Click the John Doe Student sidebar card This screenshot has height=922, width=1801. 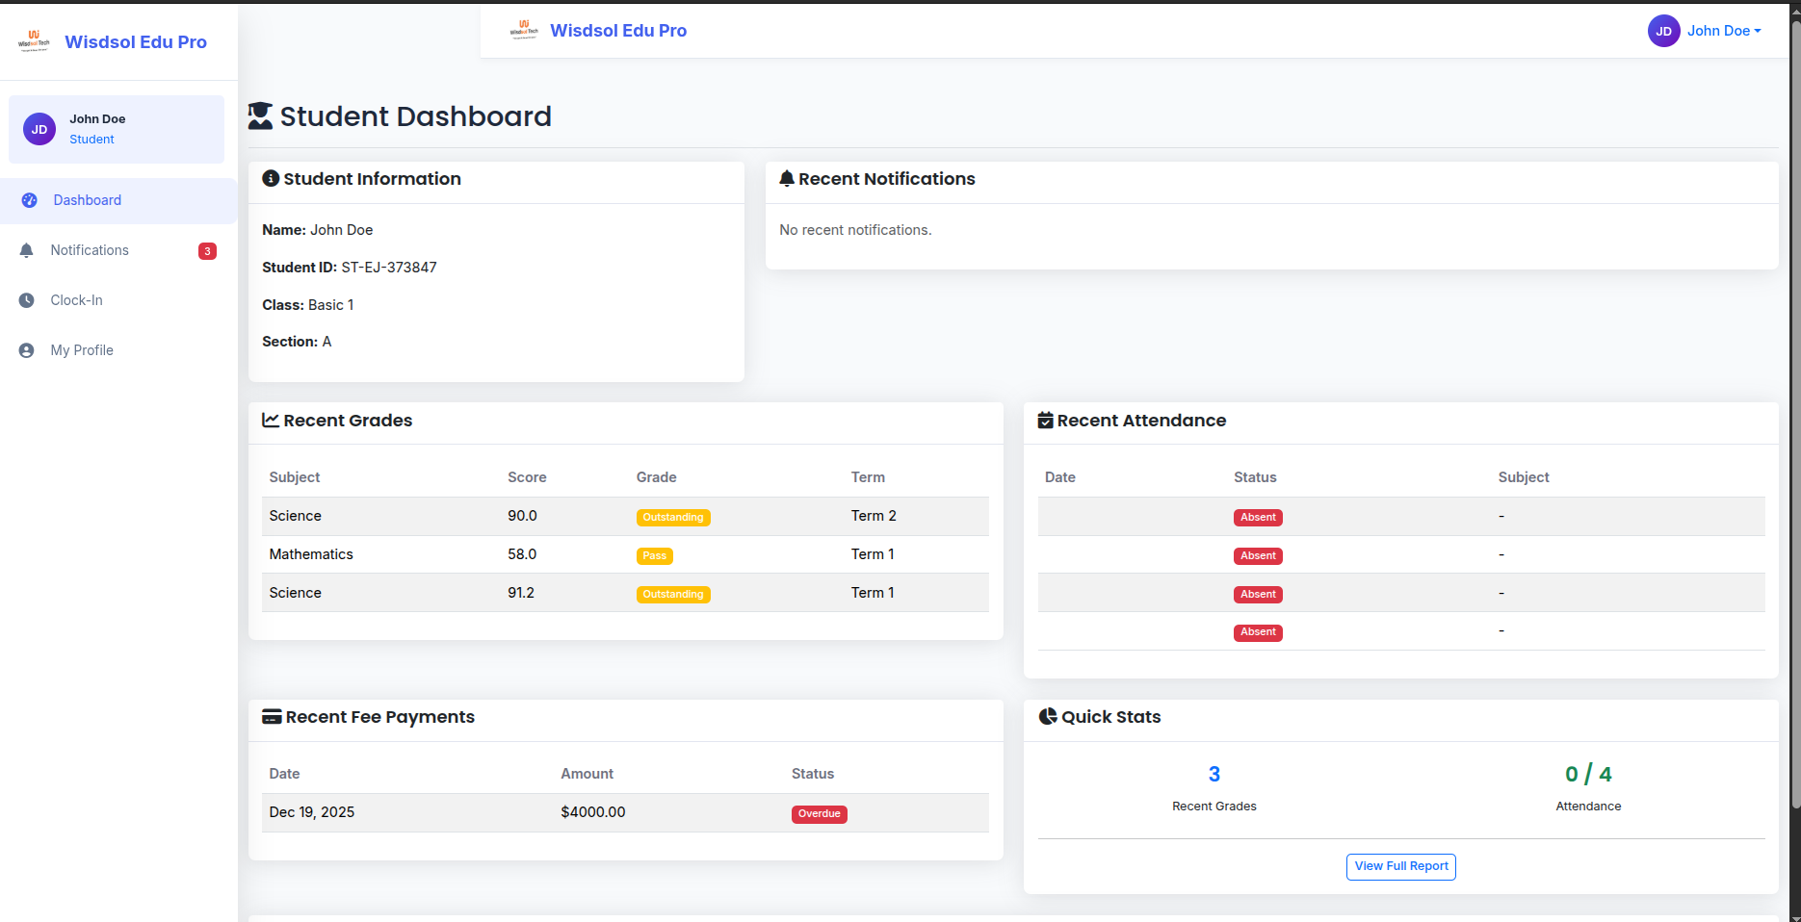pos(117,129)
